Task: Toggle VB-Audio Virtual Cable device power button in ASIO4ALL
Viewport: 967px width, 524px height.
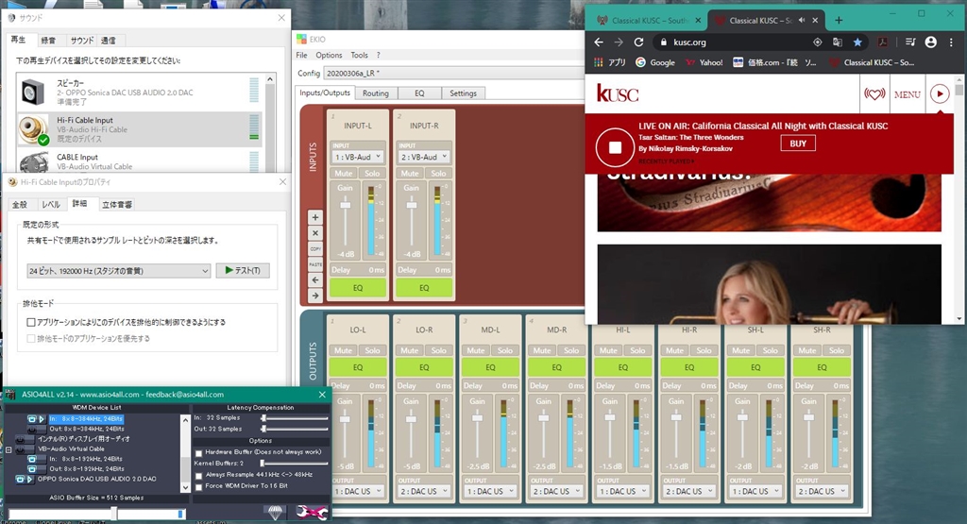Action: (x=21, y=448)
